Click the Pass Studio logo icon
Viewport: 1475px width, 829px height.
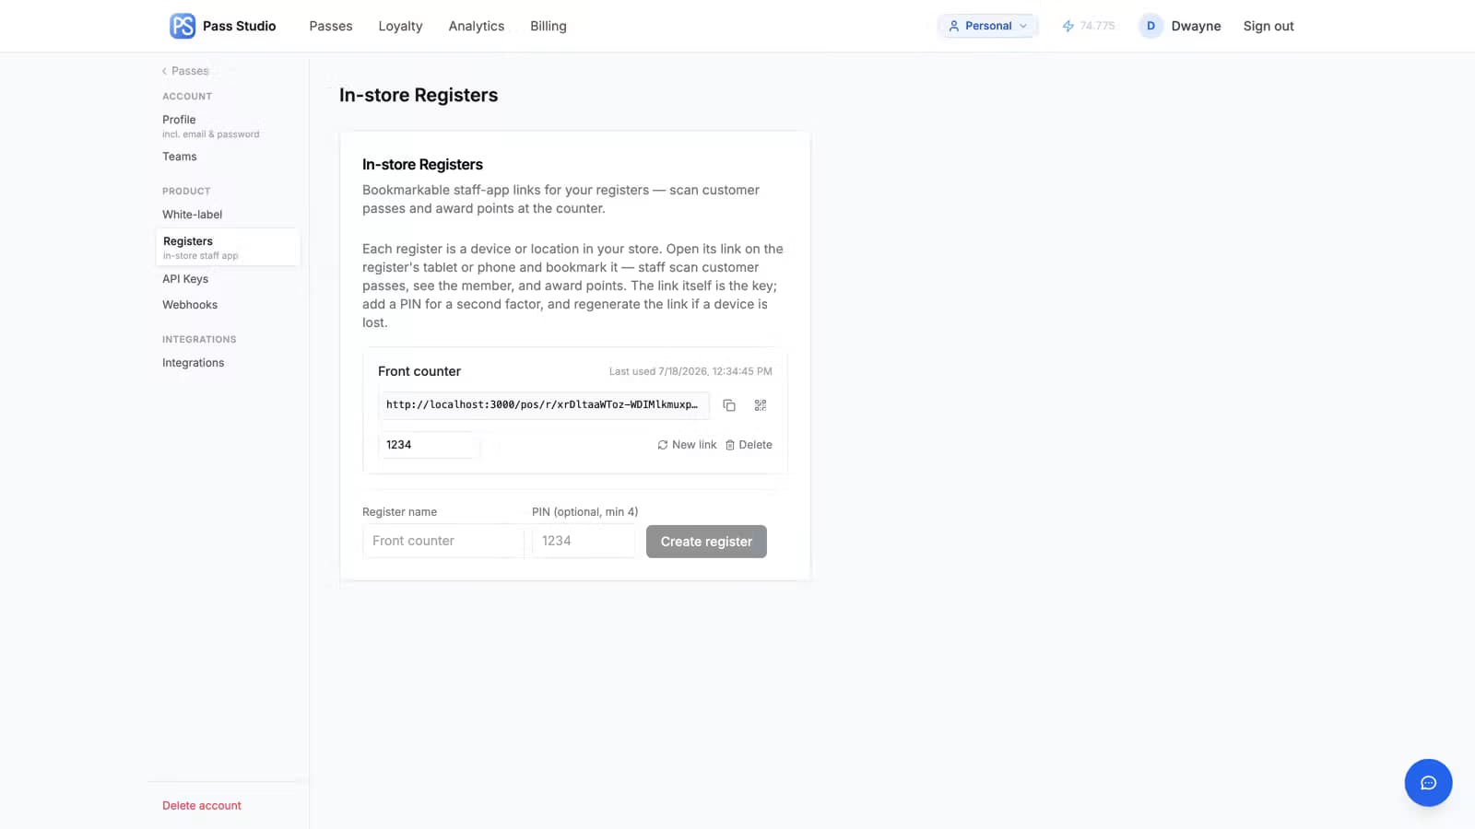(183, 26)
